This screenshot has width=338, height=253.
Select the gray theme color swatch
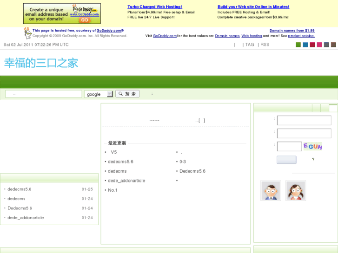click(326, 45)
